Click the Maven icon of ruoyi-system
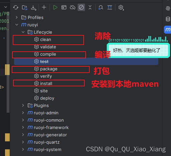Image resolution: width=171 pixels, height=156 pixels. (x=30, y=150)
